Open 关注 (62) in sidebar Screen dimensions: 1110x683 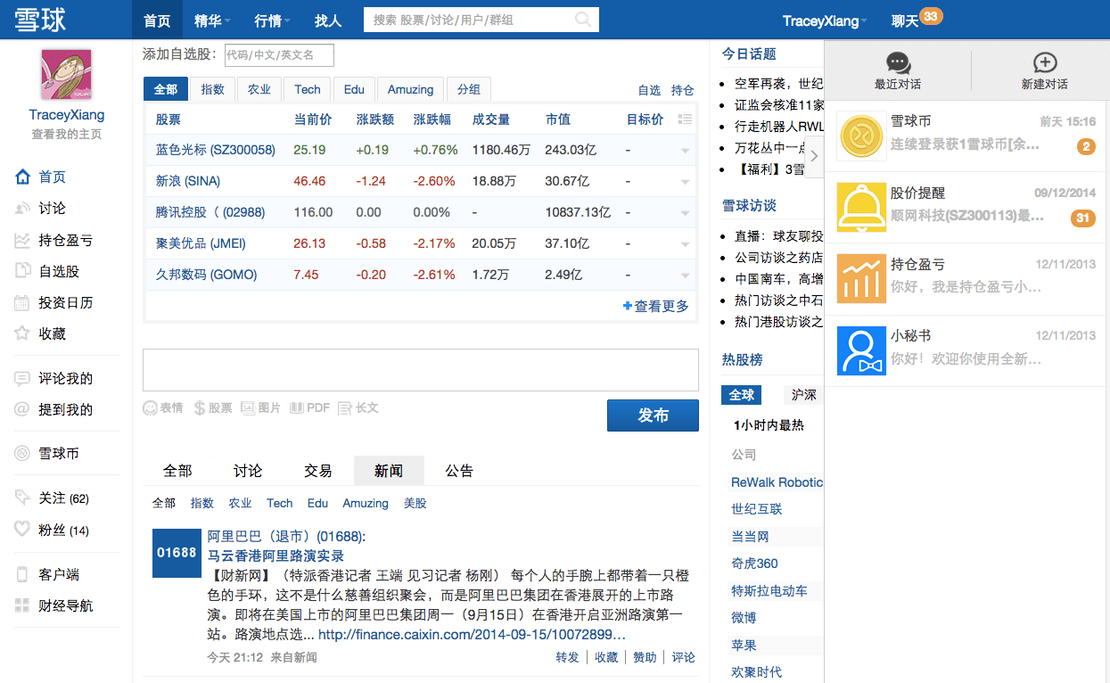(52, 498)
